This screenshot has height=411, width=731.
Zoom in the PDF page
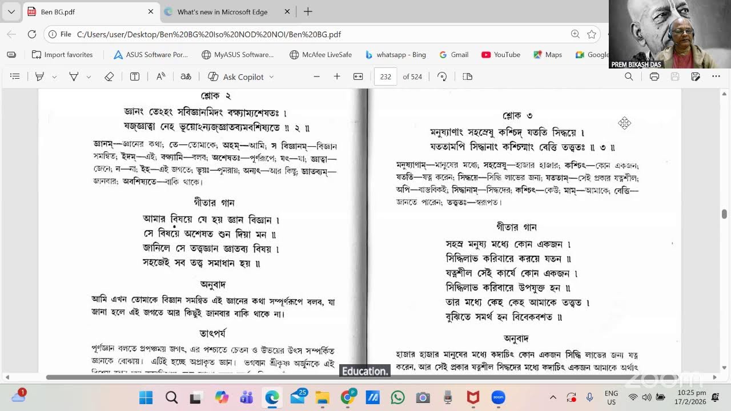337,76
